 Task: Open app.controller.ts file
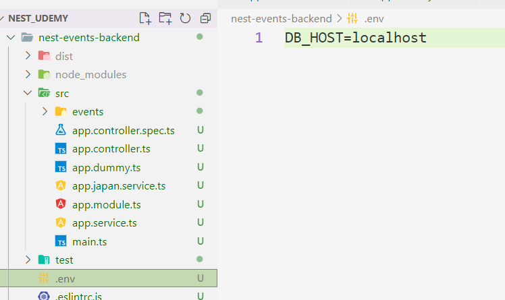(x=111, y=148)
